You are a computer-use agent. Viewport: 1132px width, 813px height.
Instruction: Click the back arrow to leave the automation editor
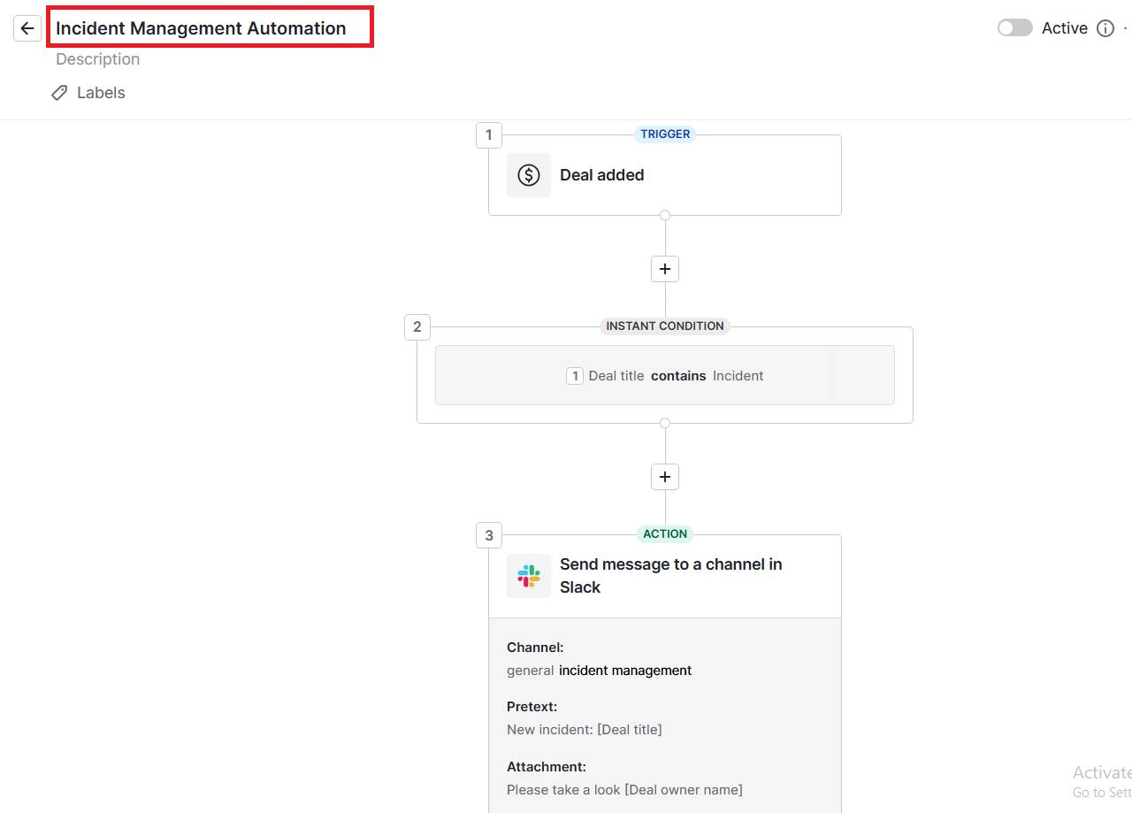point(27,27)
